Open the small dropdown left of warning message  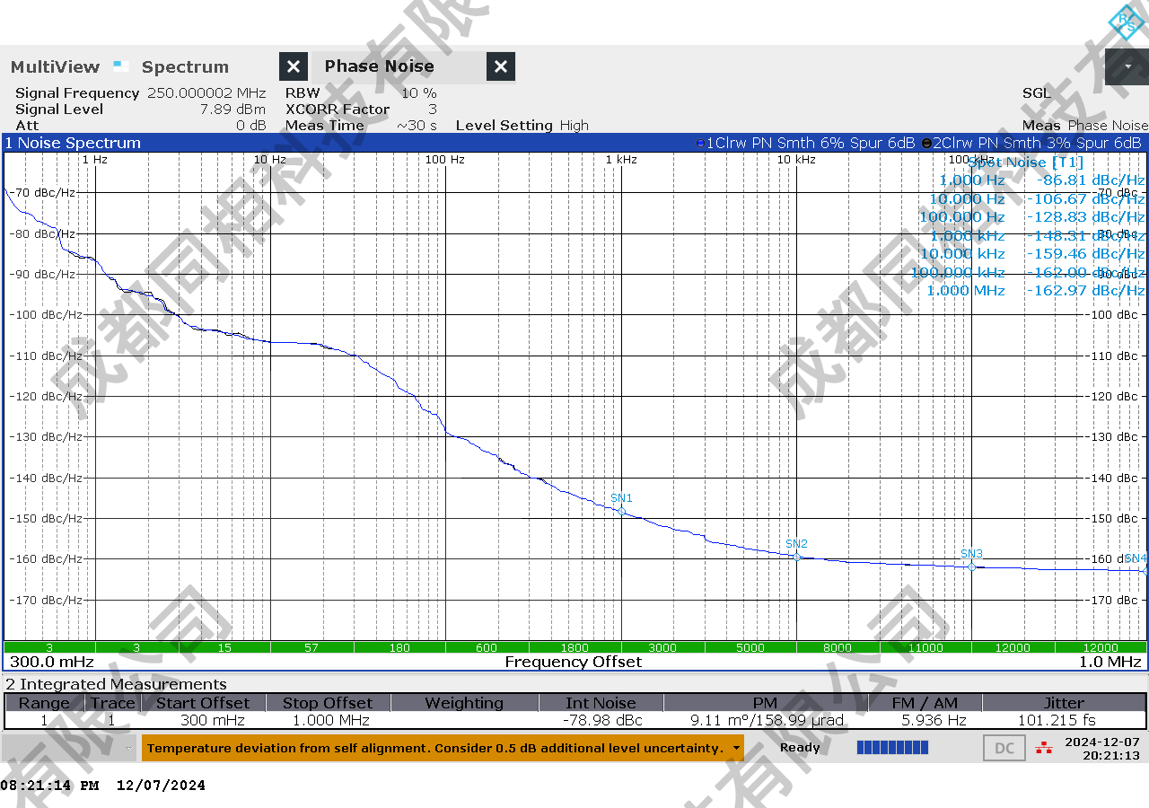point(130,748)
